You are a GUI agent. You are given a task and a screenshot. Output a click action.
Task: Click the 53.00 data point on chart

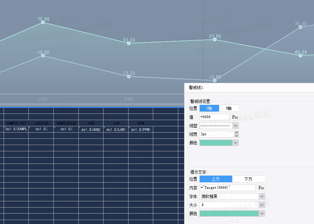(129, 43)
